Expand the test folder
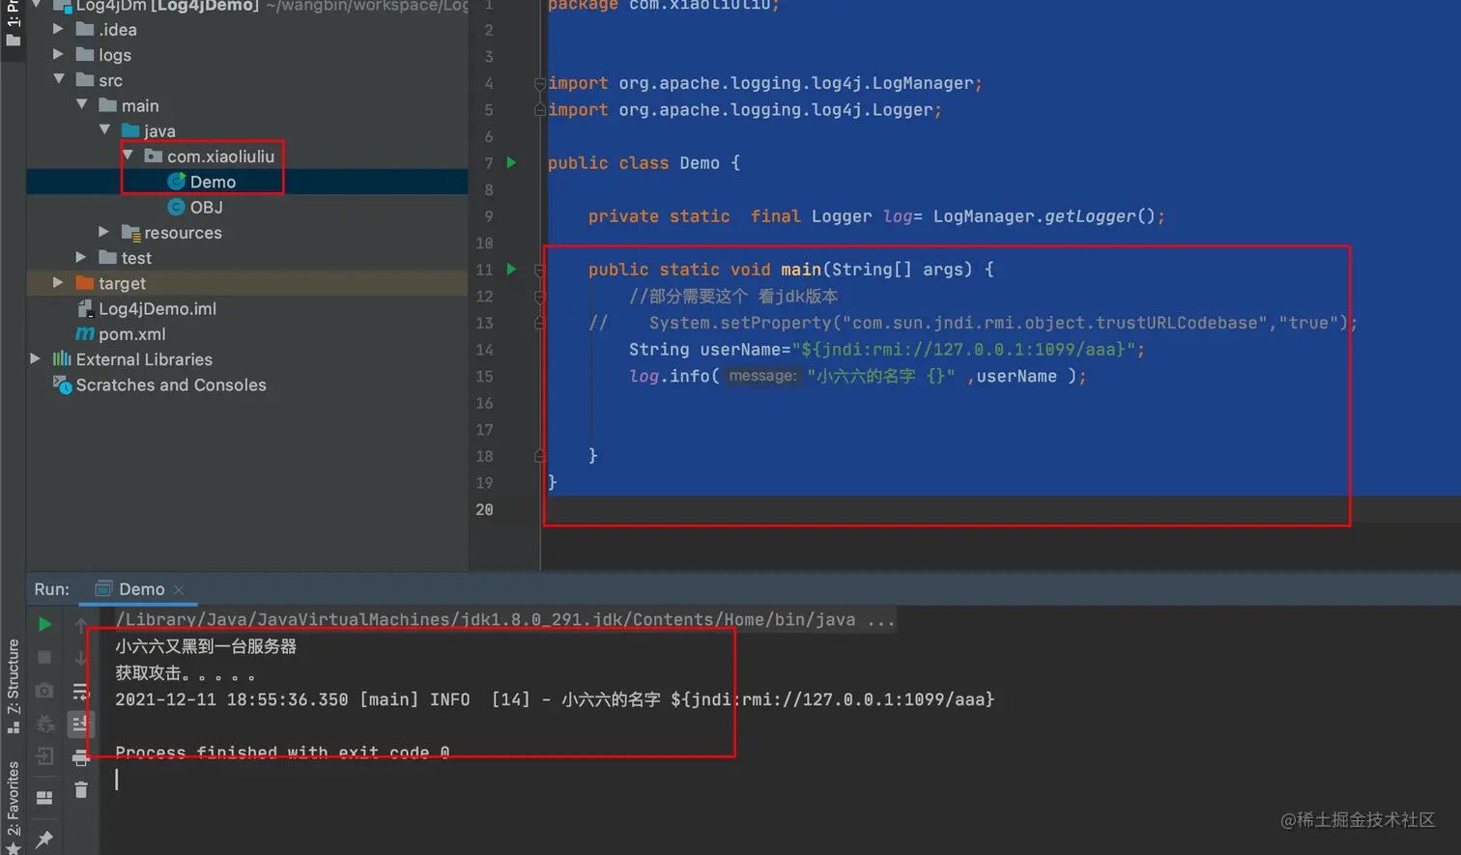The width and height of the screenshot is (1461, 855). (81, 257)
